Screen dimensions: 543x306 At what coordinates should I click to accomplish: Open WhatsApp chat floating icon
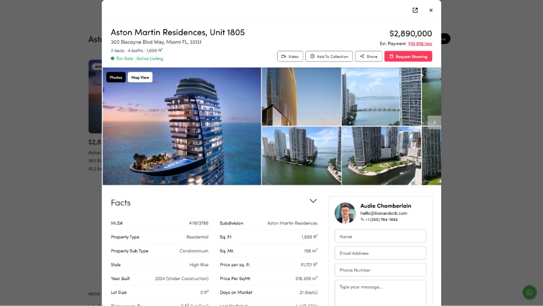click(529, 292)
